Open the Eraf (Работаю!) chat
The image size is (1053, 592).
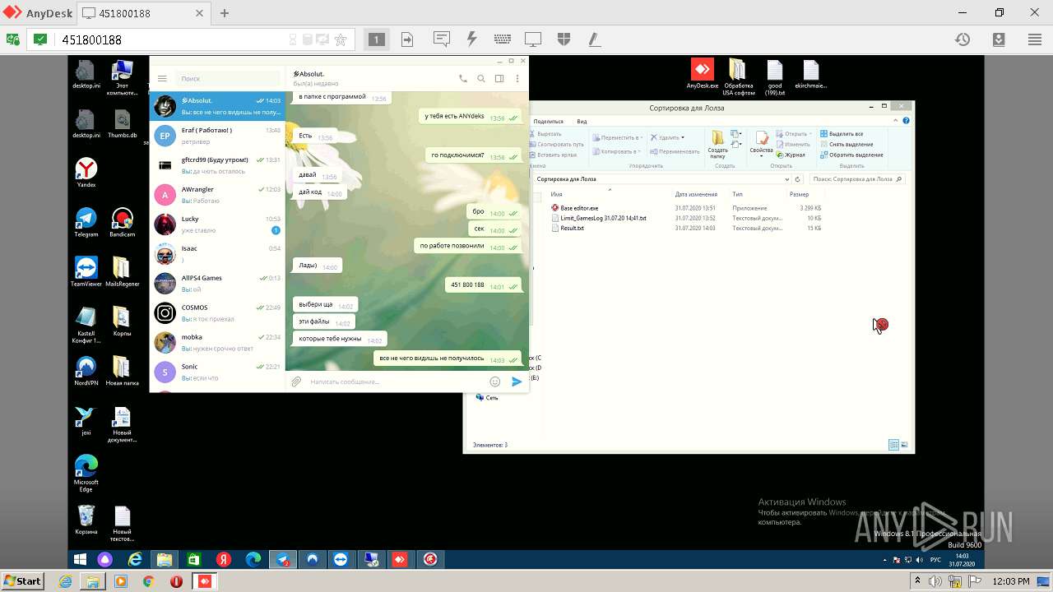(217, 136)
